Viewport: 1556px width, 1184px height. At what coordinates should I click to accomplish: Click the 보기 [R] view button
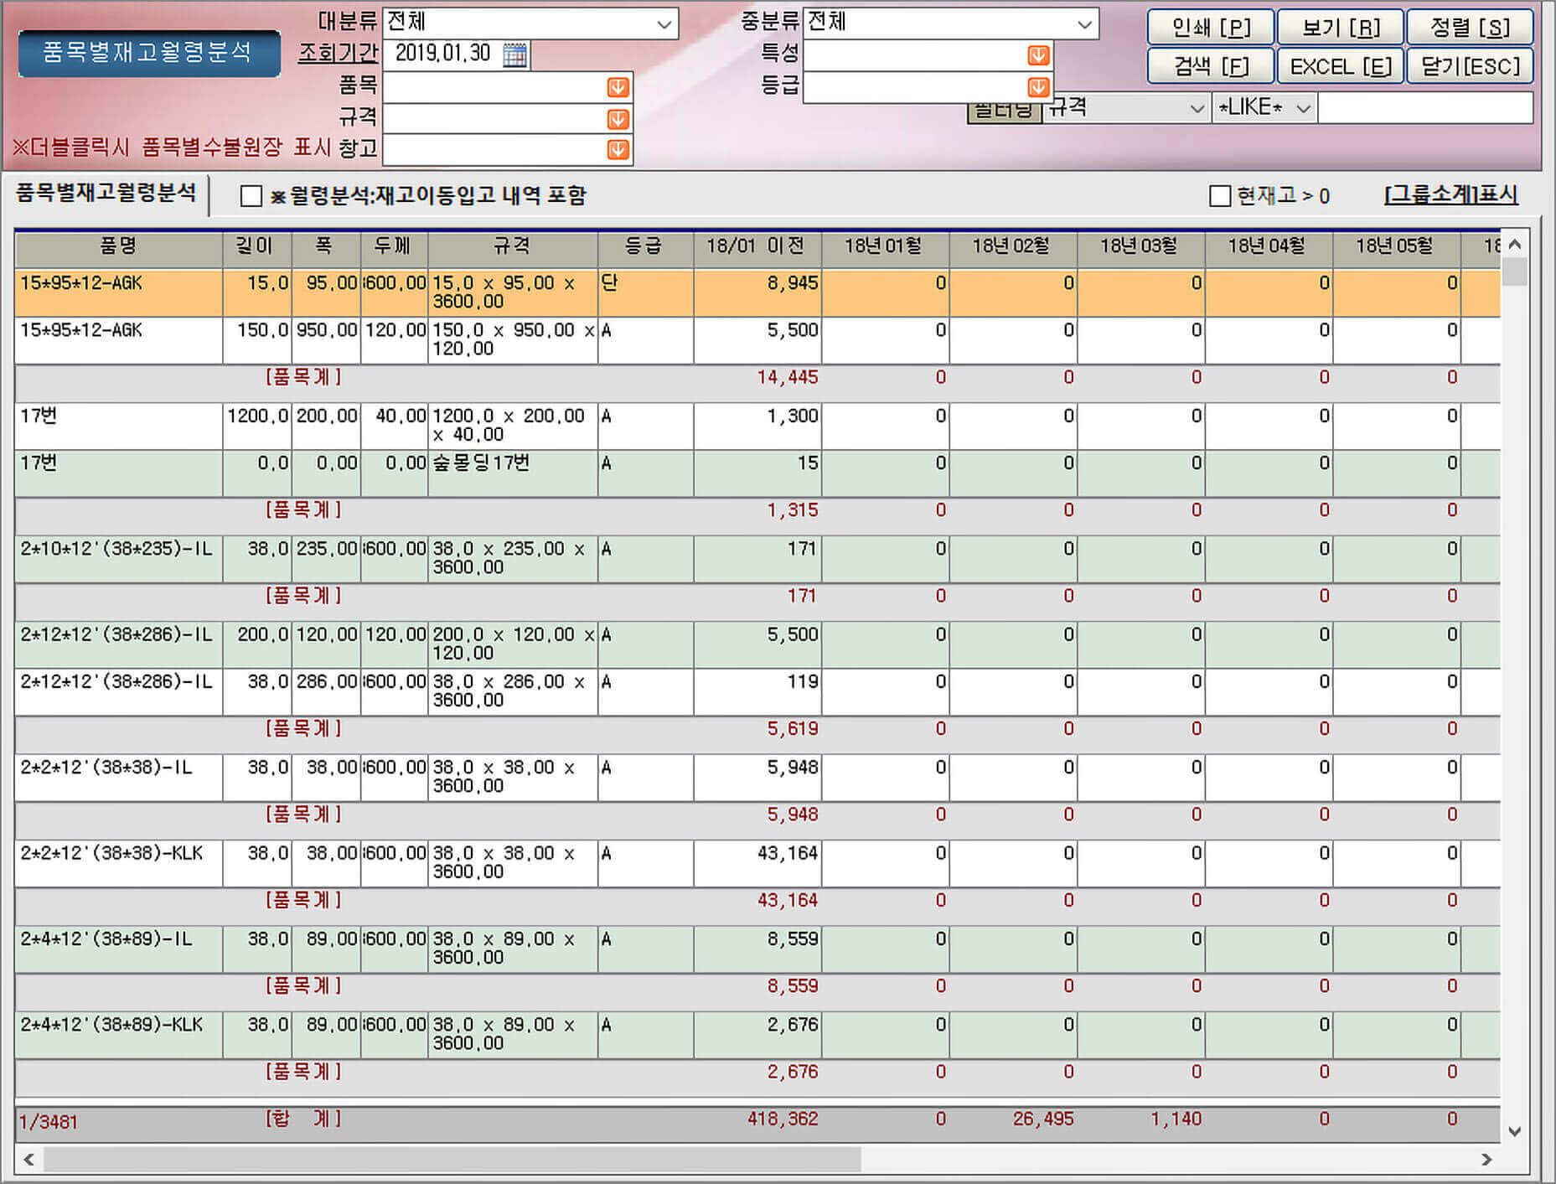[1340, 28]
